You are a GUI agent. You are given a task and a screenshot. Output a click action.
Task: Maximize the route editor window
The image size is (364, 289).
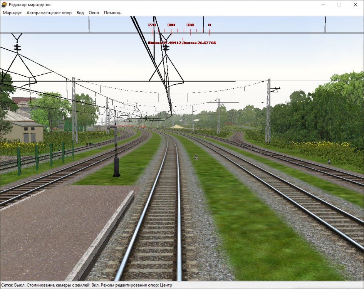pyautogui.click(x=339, y=5)
